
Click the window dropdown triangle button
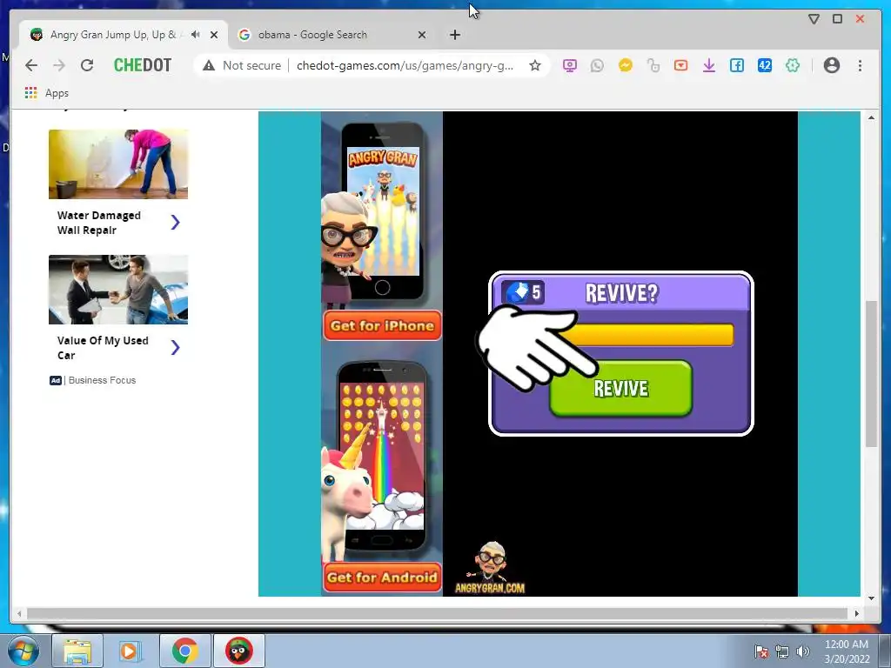(814, 19)
